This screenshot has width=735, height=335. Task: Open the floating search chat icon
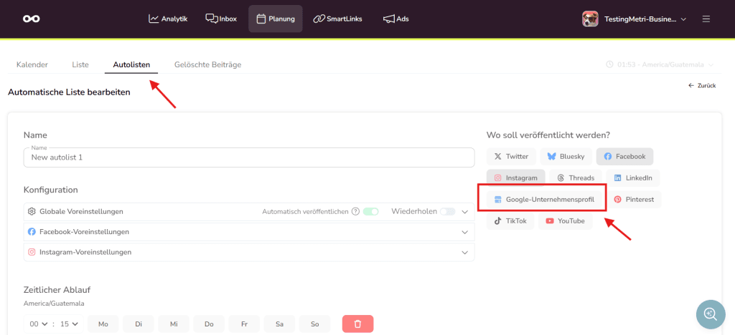pos(711,314)
